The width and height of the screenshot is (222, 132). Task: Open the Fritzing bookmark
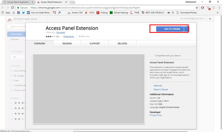[x=102, y=12]
